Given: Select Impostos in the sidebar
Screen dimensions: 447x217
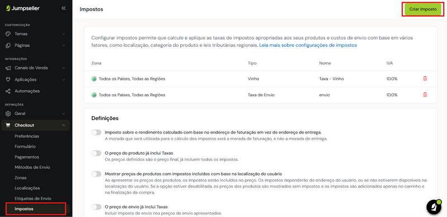Looking at the screenshot, I should (24, 209).
